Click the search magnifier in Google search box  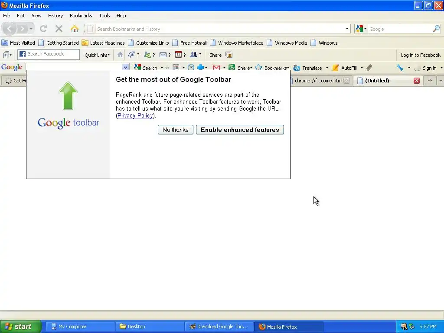[x=436, y=29]
